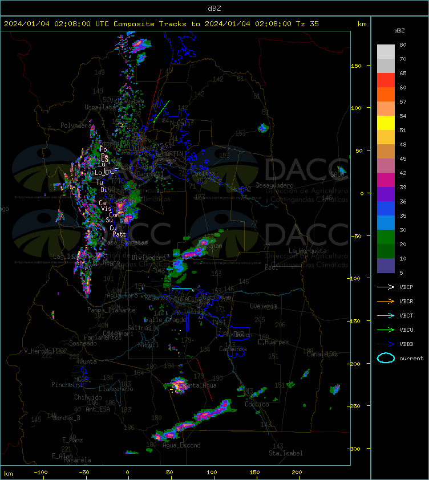Click the 'Valle_Grande' place label

(165, 320)
